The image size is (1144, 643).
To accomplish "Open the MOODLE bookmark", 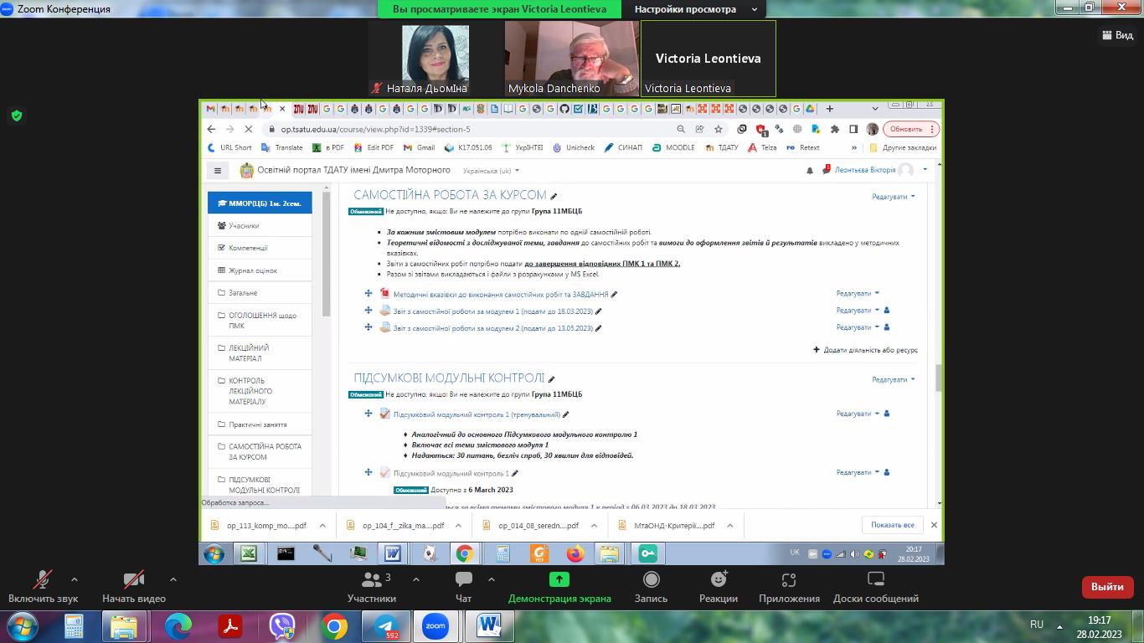I will click(x=673, y=147).
